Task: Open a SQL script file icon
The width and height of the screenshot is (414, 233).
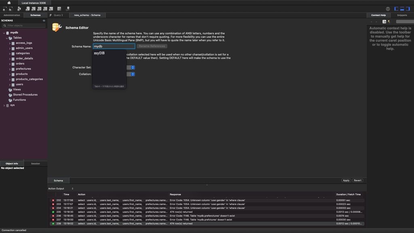Action: pyautogui.click(x=11, y=9)
